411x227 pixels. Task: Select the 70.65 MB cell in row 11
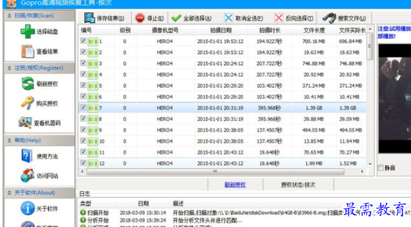(x=313, y=152)
